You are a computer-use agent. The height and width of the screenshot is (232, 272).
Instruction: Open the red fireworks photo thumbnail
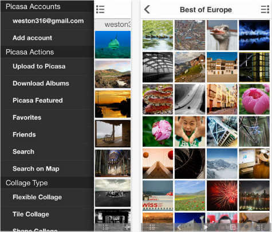click(222, 195)
